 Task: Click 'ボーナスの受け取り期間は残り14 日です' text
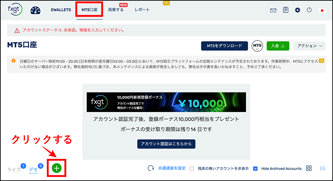click(166, 129)
